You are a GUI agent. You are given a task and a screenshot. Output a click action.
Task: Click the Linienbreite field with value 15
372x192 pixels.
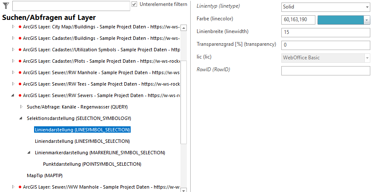(x=326, y=32)
